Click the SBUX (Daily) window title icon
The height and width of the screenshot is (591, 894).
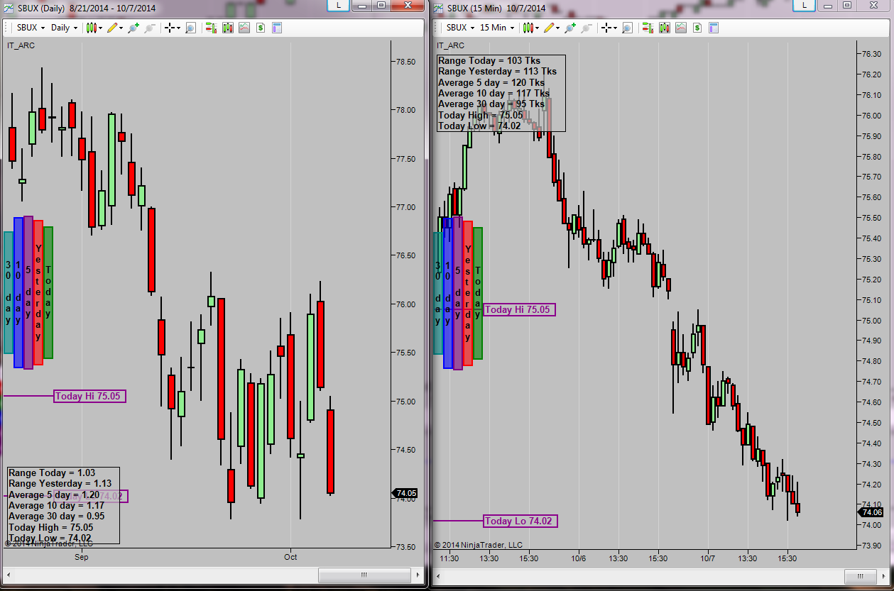9,8
